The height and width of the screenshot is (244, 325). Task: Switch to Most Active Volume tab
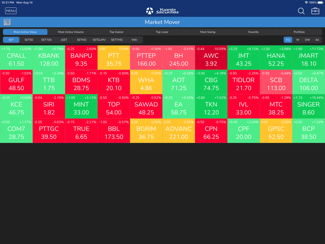pyautogui.click(x=71, y=32)
